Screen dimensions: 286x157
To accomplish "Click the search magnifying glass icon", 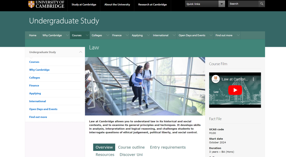I will tap(262, 4).
